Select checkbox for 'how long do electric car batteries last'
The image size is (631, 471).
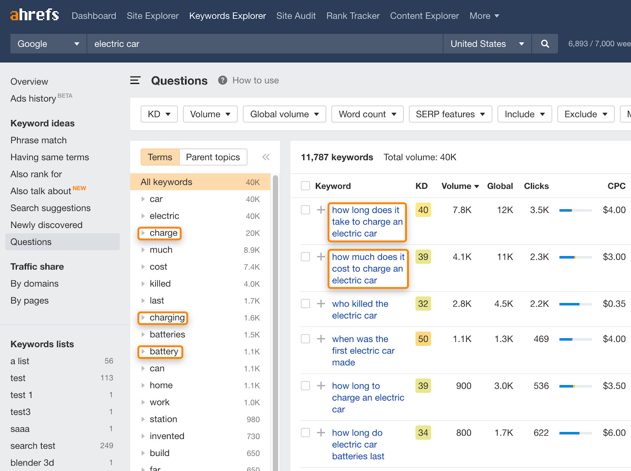point(305,433)
